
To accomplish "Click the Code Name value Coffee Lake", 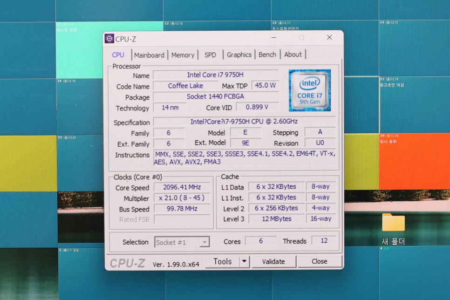I will point(185,86).
